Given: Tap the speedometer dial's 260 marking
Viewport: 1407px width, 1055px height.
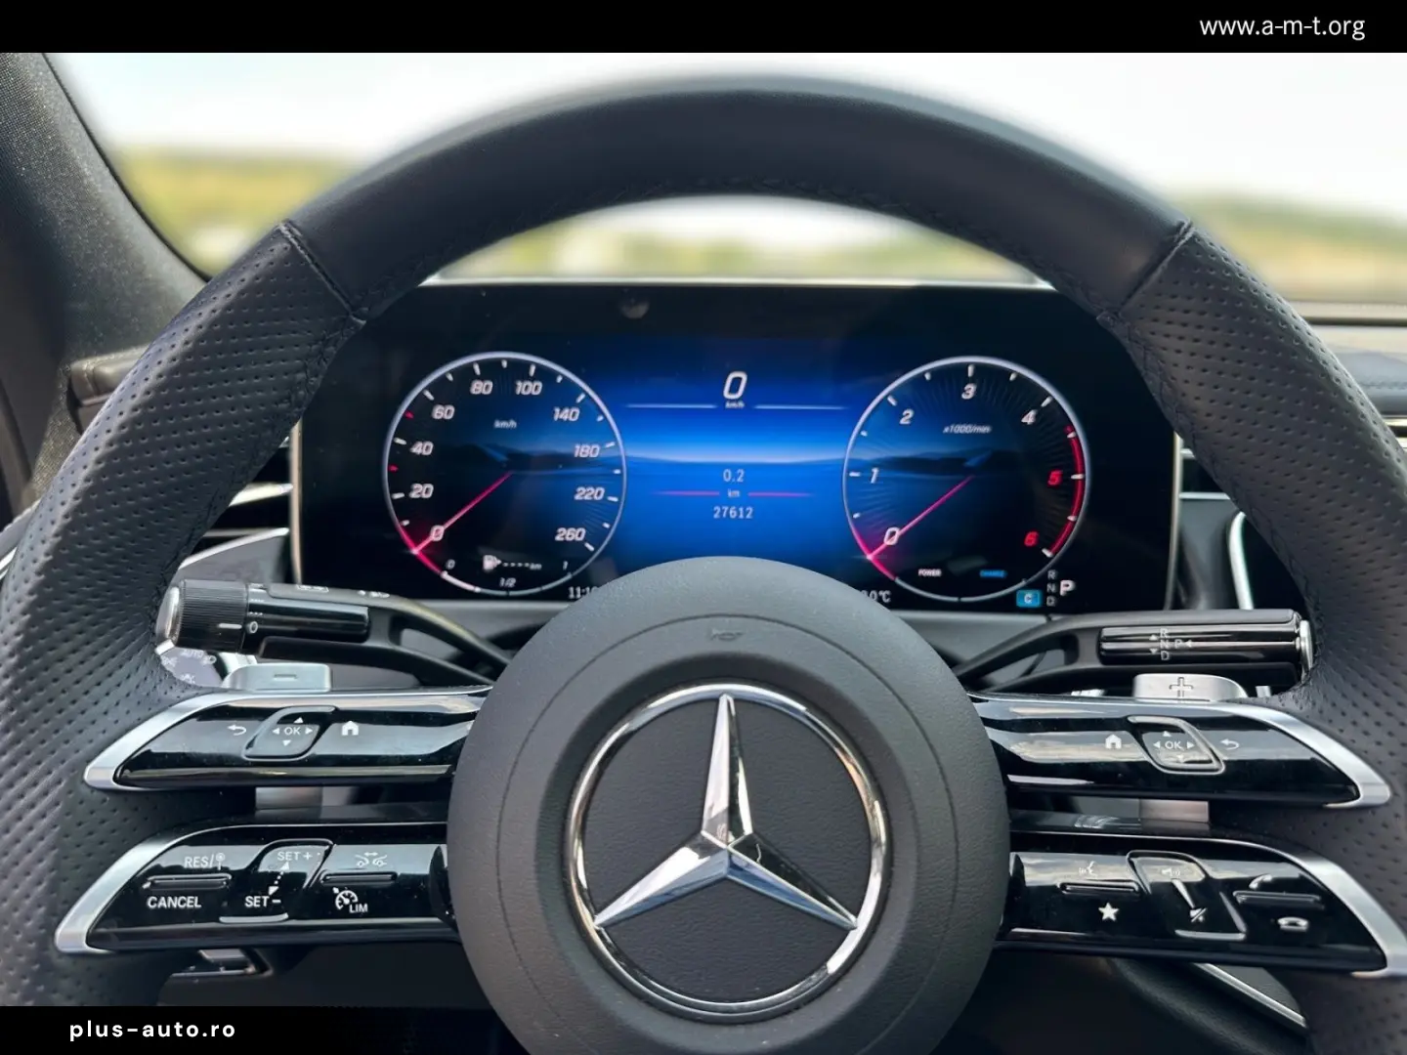Looking at the screenshot, I should pyautogui.click(x=570, y=534).
